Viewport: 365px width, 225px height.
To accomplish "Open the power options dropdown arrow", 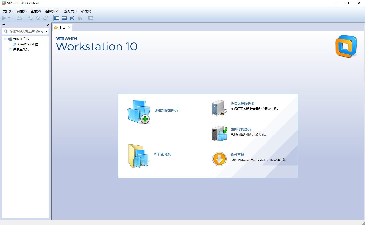I will tap(9, 18).
